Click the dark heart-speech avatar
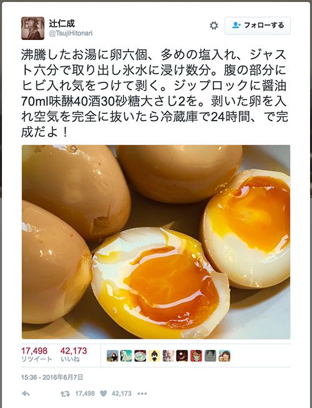 point(182,356)
